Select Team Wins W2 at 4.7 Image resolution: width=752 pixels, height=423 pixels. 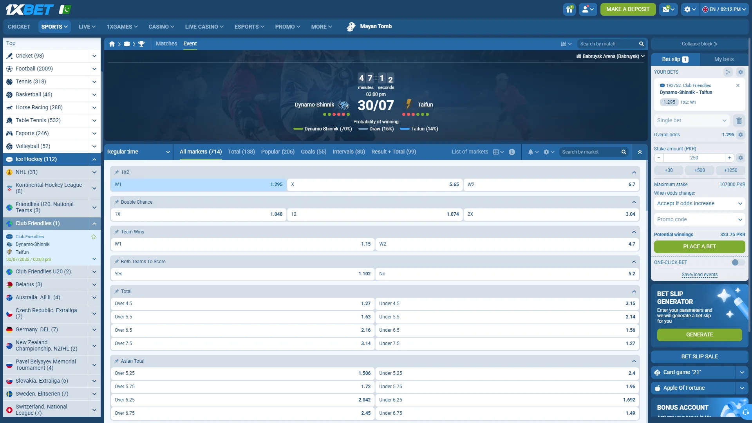507,244
